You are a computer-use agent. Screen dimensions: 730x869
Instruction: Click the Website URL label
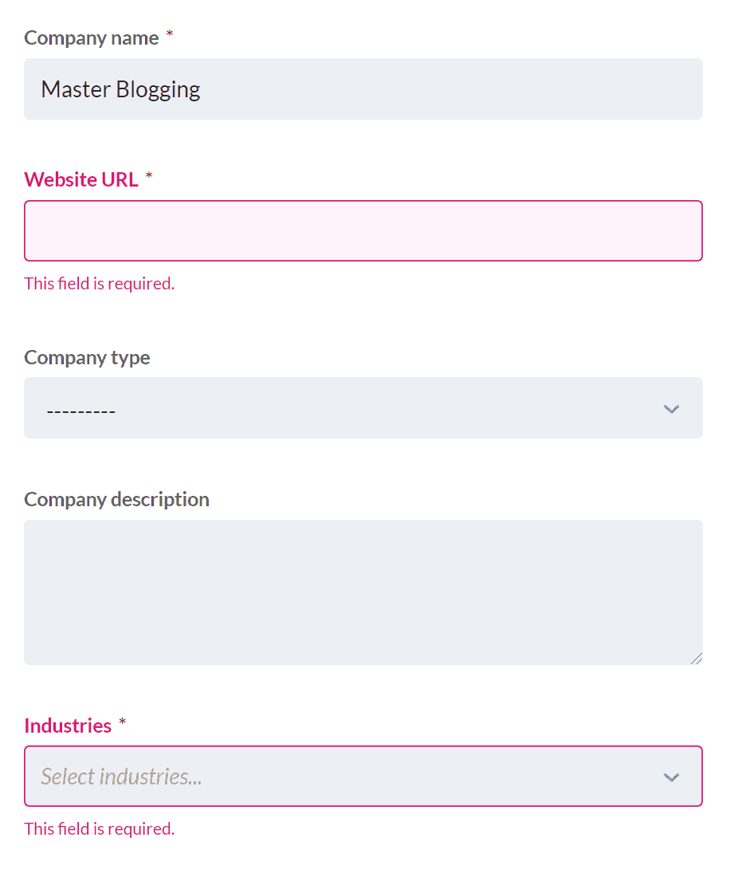(x=81, y=179)
